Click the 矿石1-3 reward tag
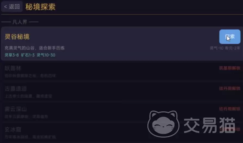The width and height of the screenshot is (243, 143). coord(28,55)
